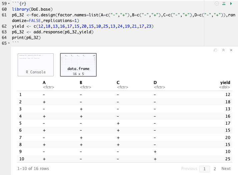Click the yield value 25 in row 10
238x175 pixels.
point(228,159)
